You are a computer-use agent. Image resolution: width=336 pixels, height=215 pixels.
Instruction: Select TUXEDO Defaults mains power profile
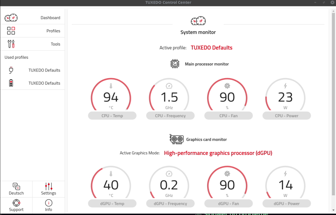pyautogui.click(x=44, y=70)
